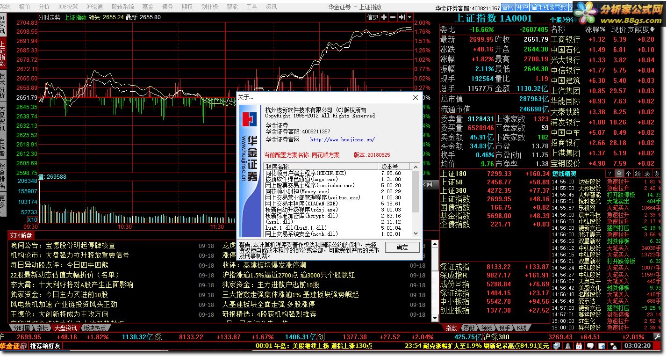Switch to the 指标 tab under the chart
This screenshot has width=667, height=357.
[x=43, y=328]
